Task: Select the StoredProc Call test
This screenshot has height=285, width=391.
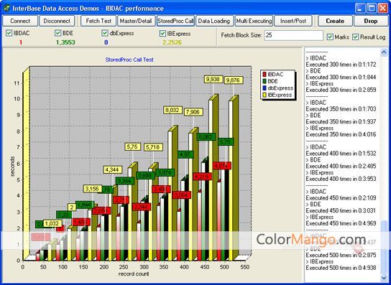Action: tap(175, 21)
